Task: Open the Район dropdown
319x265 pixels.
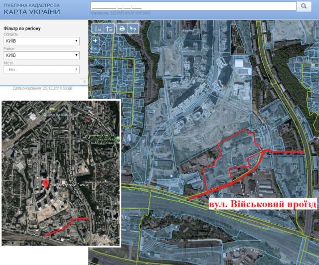Action: [41, 55]
